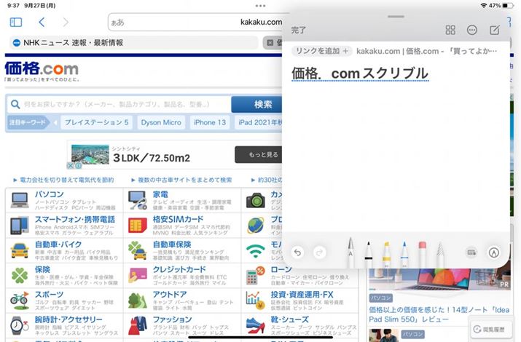The width and height of the screenshot is (521, 342).
Task: Open the 価格.com logo home link
Action: (42, 71)
